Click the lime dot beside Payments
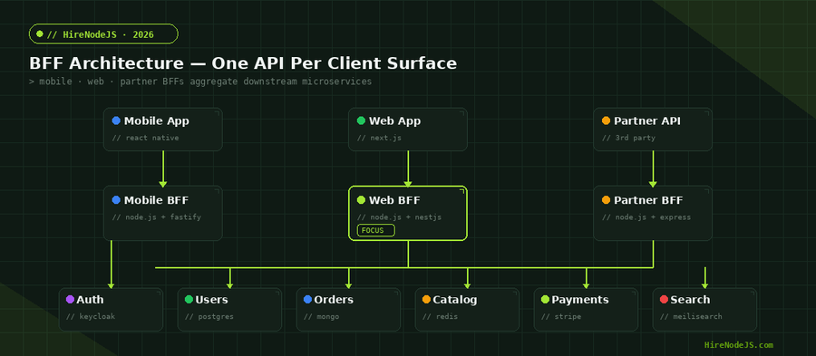The image size is (816, 356). (546, 299)
